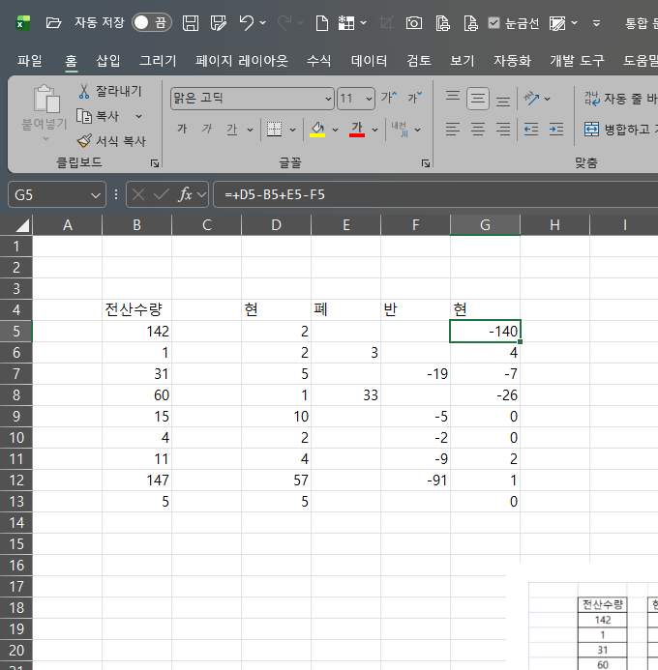Click the Save icon in quick access toolbar
This screenshot has width=658, height=670.
[191, 22]
